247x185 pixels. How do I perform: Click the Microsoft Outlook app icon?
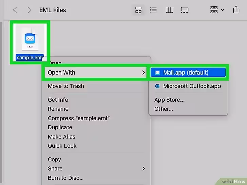coord(157,86)
